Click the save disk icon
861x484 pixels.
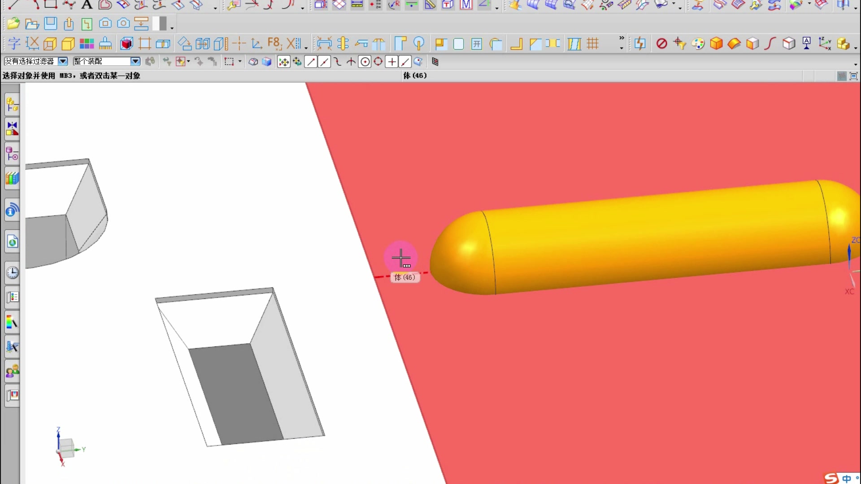[51, 23]
